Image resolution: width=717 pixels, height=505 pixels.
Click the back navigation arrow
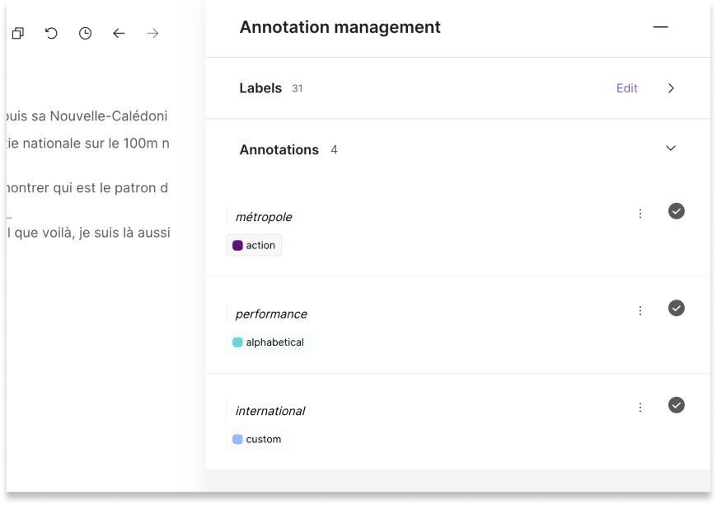tap(118, 32)
